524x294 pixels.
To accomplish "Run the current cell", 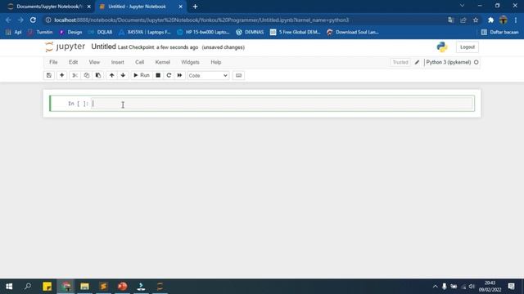I will [x=142, y=75].
